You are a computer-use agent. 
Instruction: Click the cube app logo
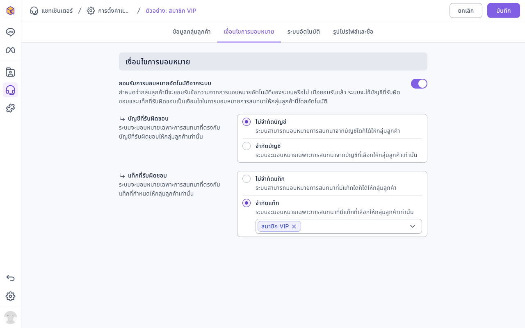(x=10, y=11)
